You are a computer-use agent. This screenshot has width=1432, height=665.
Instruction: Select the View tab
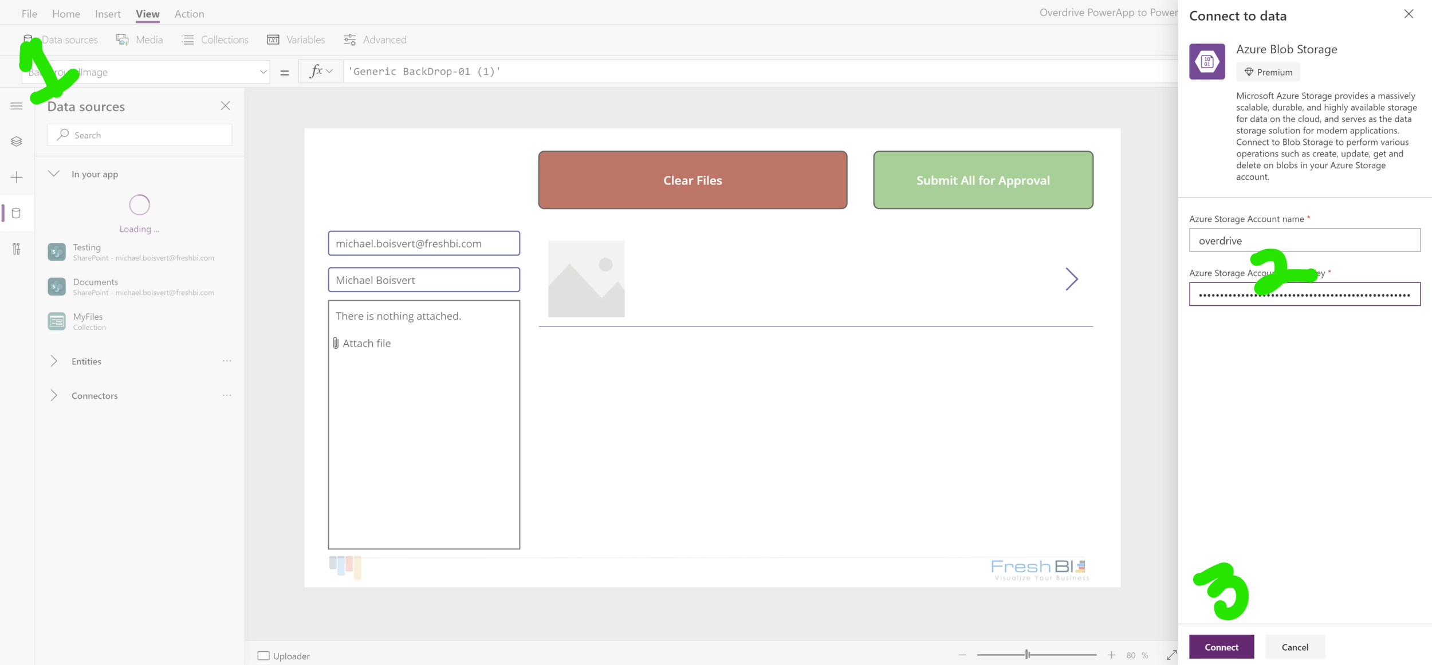(148, 14)
